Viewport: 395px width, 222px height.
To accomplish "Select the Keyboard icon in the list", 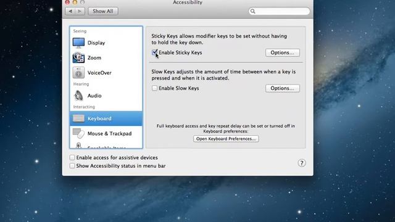I will tap(78, 118).
